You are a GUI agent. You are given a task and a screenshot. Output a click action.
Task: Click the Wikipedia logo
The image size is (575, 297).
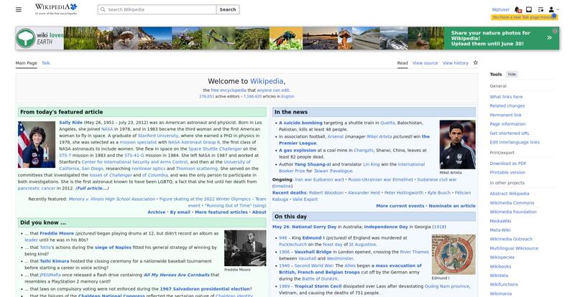pyautogui.click(x=56, y=9)
